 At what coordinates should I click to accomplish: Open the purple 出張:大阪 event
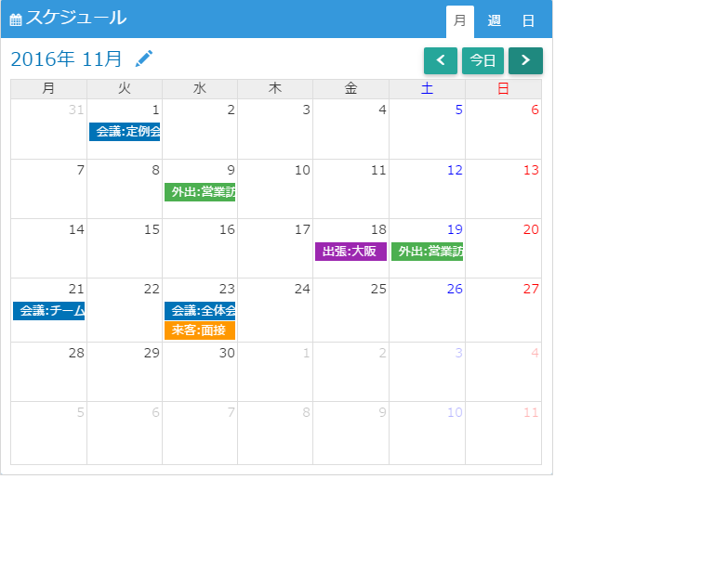350,252
